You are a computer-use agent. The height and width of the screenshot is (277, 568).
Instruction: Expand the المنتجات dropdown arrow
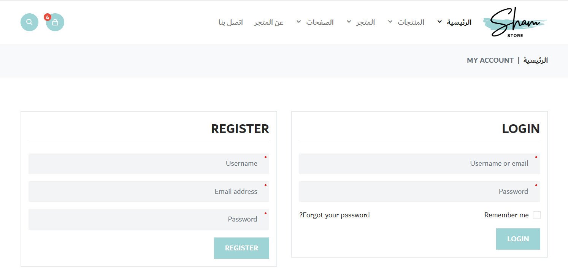[390, 22]
